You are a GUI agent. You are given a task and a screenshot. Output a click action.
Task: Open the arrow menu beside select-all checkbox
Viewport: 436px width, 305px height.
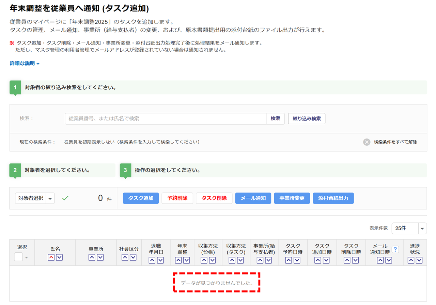click(x=27, y=257)
